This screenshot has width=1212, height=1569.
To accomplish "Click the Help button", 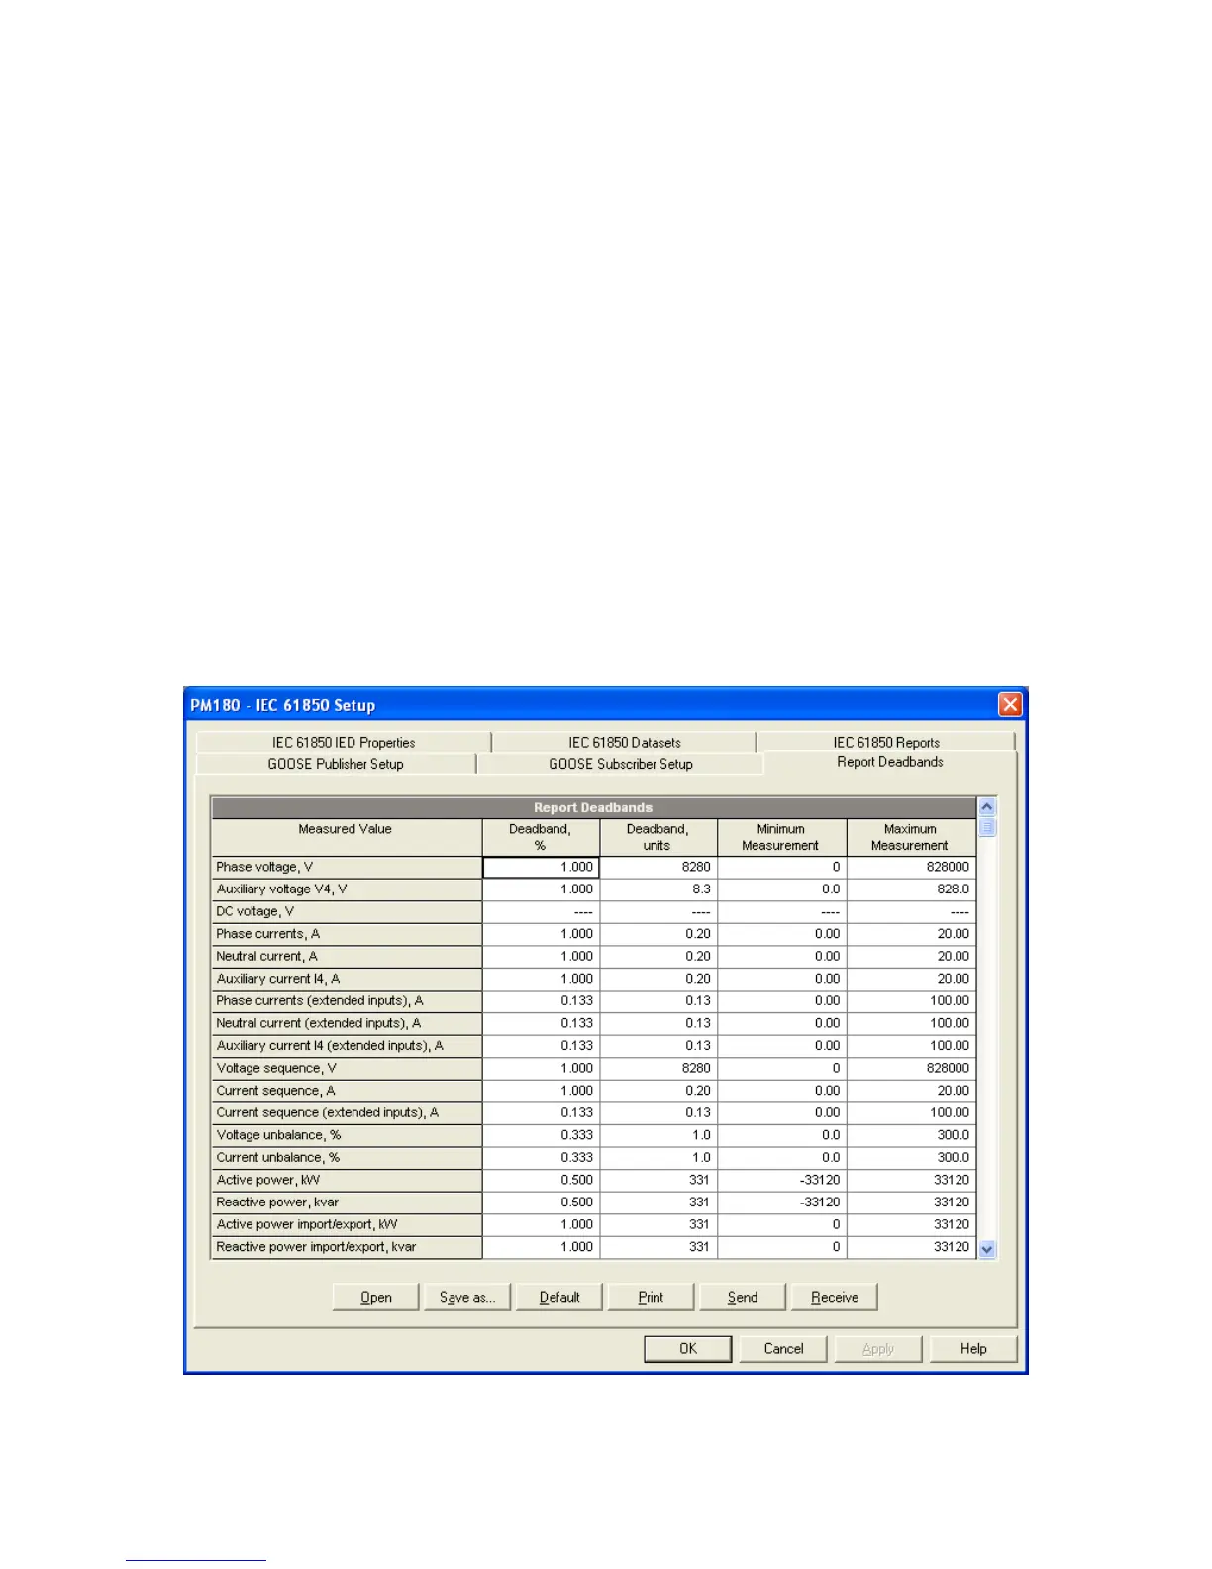I will [x=973, y=1348].
